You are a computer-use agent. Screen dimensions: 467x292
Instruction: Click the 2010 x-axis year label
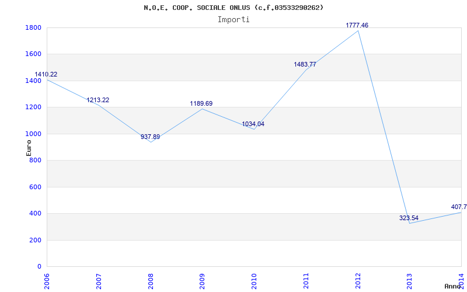pos(255,281)
